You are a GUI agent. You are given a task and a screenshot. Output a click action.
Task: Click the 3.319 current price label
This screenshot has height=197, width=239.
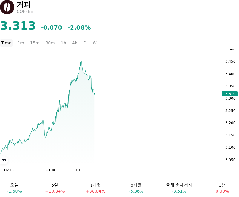[x=230, y=94]
